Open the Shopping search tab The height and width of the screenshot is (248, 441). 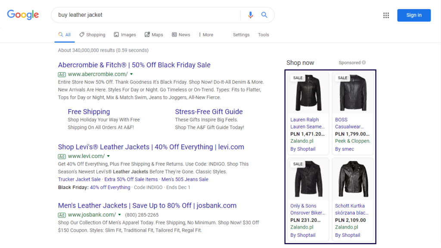pos(92,35)
